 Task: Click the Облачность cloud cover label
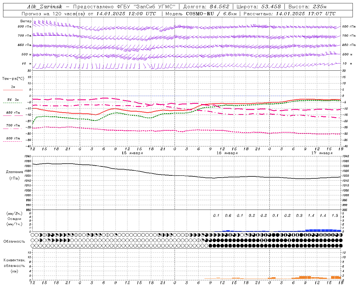coord(14,242)
